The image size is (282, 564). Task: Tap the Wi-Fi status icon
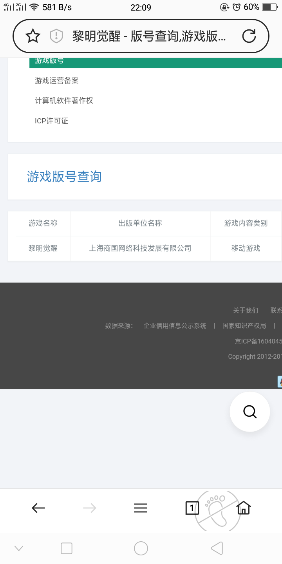coord(34,7)
